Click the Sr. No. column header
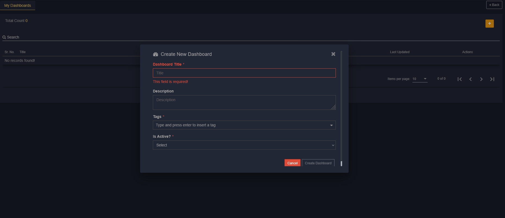 click(10, 52)
